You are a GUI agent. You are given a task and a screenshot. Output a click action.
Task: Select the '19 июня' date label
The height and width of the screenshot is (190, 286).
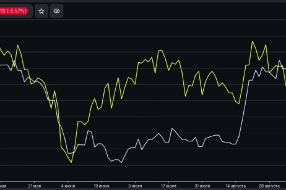[101, 186]
